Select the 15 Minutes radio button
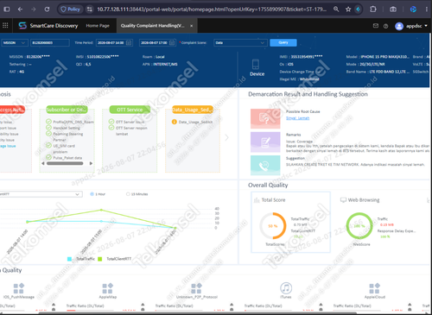 128,194
